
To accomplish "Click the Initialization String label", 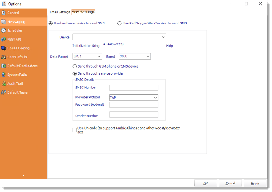I will [86, 46].
